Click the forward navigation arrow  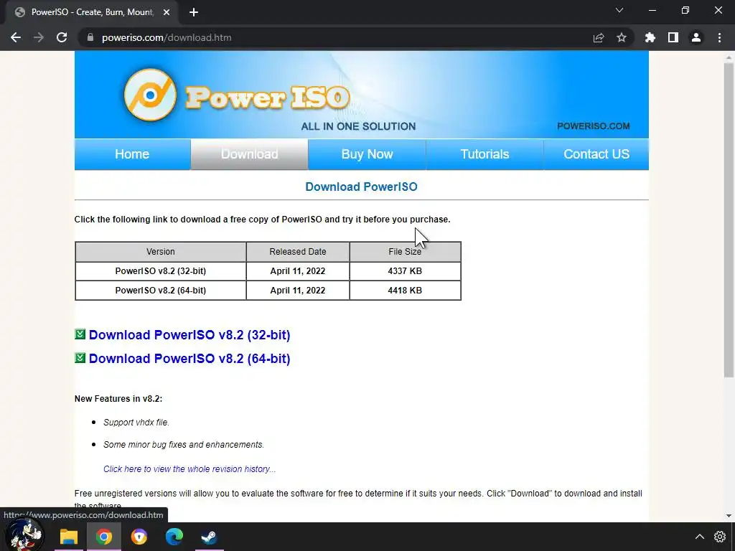coord(39,37)
